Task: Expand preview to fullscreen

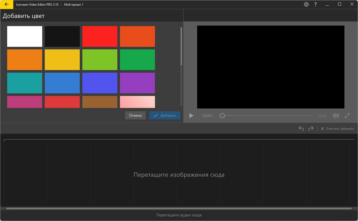Action: 347,116
